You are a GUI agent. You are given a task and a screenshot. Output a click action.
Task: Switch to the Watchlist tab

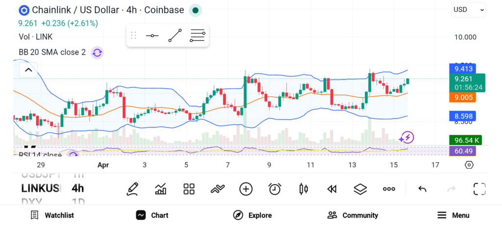coord(52,215)
